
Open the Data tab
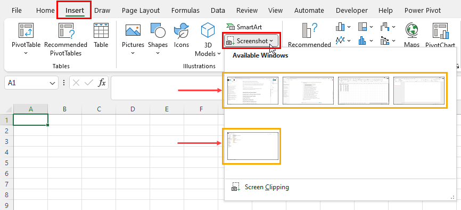coord(218,11)
